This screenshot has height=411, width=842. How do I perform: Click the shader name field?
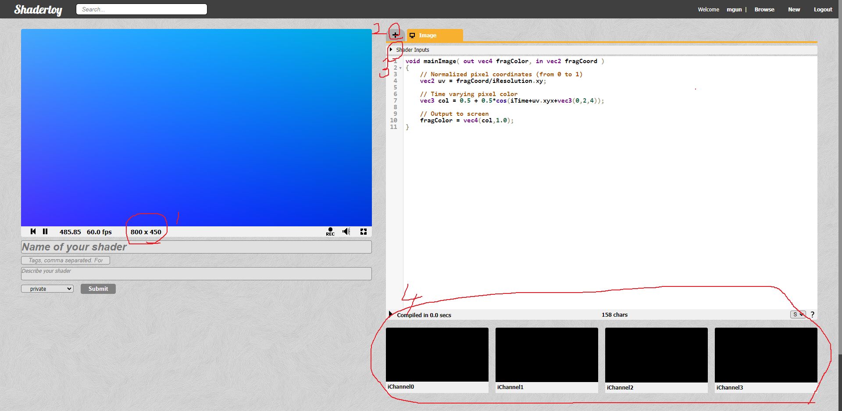coord(196,247)
